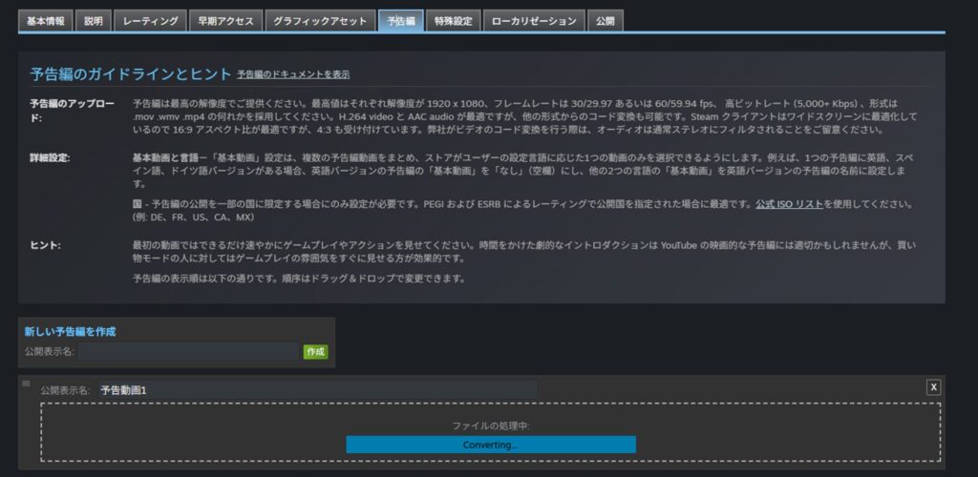Screen dimensions: 978x477
Task: Switch to the 説明 tab
Action: 94,21
